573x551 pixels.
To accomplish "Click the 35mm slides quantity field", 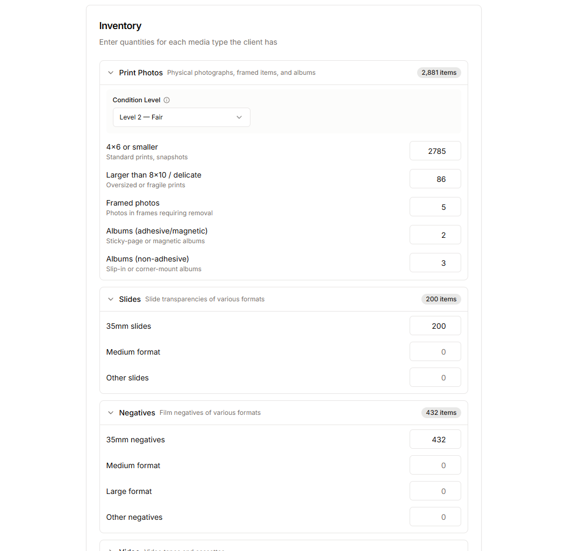I will click(435, 326).
